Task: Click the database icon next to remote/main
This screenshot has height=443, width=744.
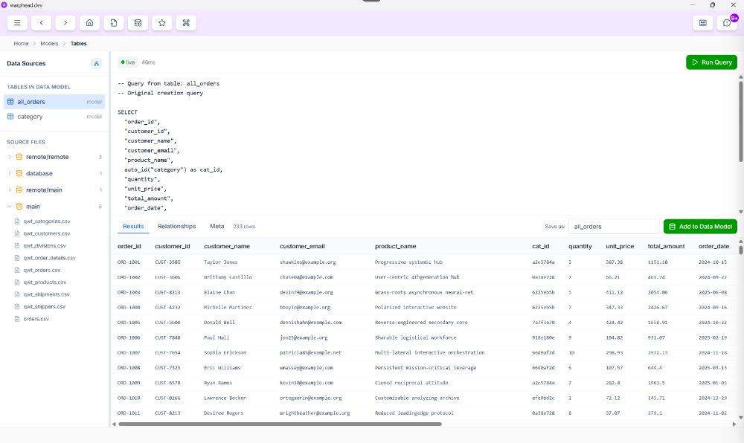Action: tap(19, 190)
